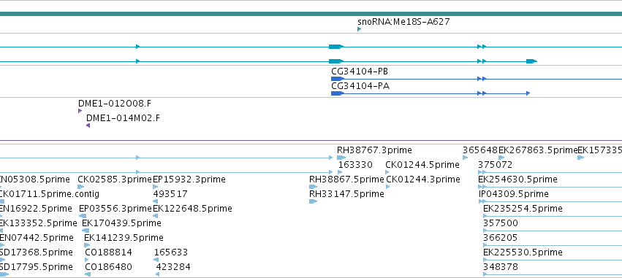Select the EK267863.5prime label
Viewport: 622px width, 278px height.
pyautogui.click(x=537, y=150)
